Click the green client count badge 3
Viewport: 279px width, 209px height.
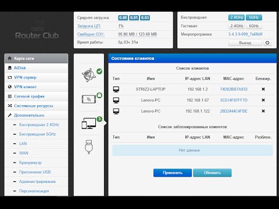click(x=99, y=119)
